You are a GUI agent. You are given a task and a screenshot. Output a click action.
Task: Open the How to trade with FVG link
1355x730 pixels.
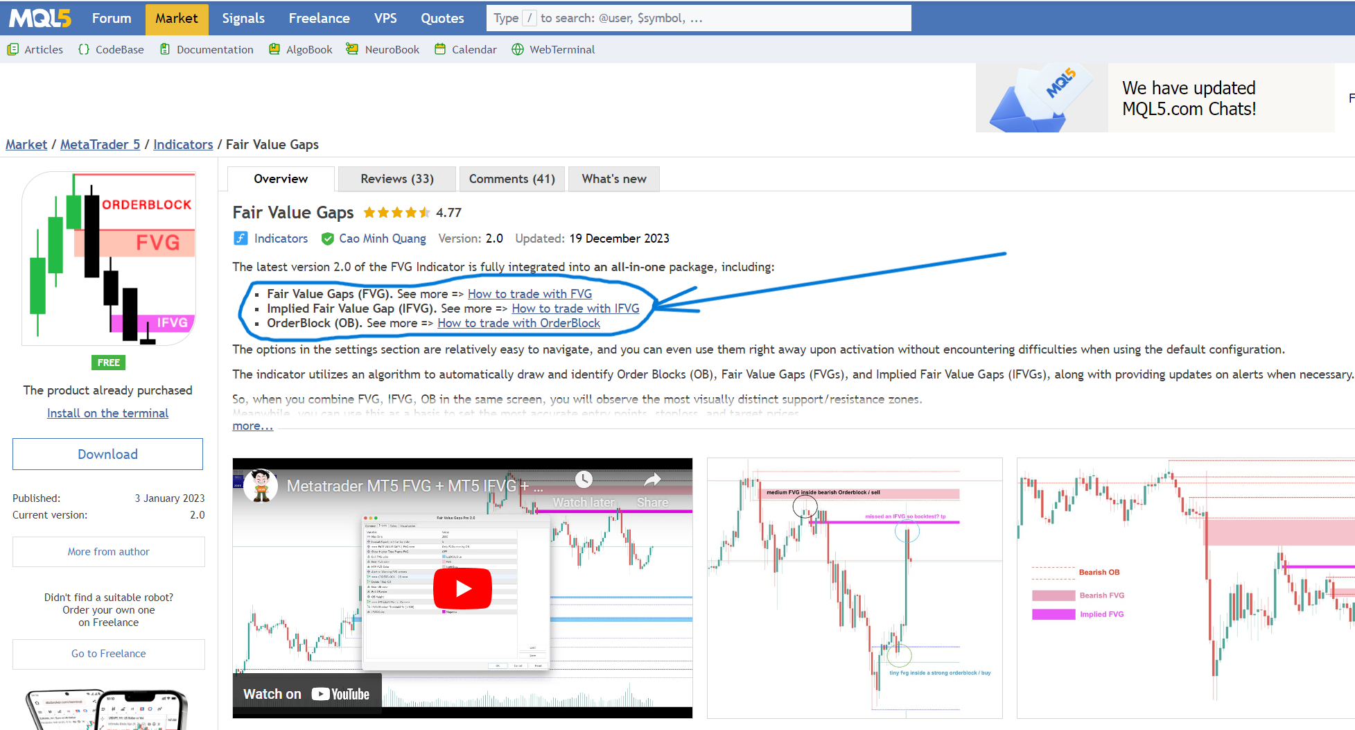coord(530,294)
